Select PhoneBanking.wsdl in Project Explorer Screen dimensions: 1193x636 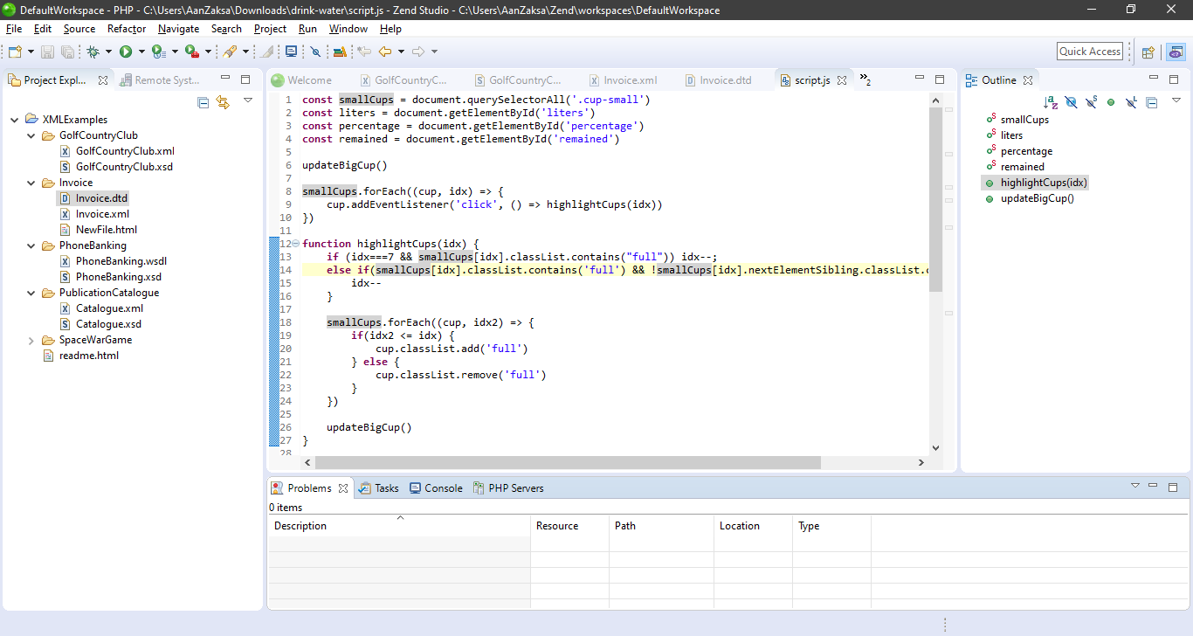click(113, 261)
